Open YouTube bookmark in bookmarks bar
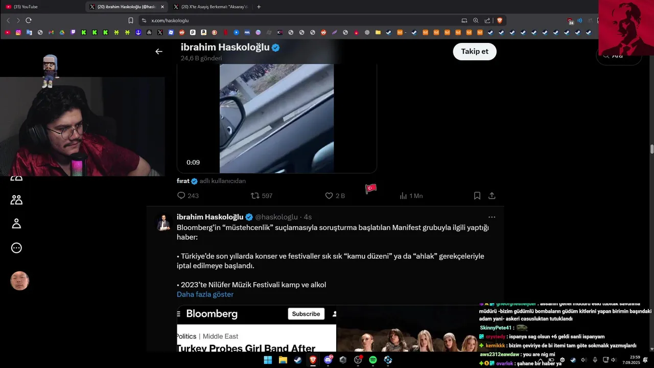Image resolution: width=654 pixels, height=368 pixels. (8, 32)
